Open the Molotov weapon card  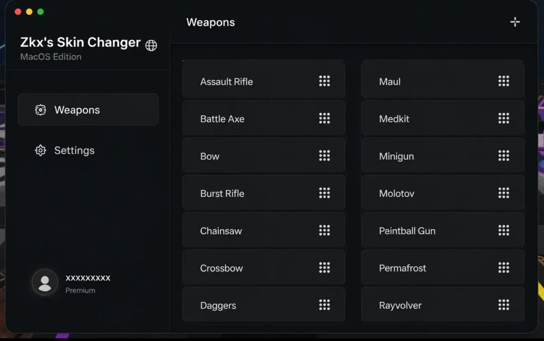click(443, 193)
